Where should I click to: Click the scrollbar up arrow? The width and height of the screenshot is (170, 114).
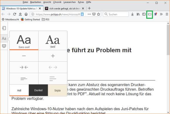pos(168,23)
